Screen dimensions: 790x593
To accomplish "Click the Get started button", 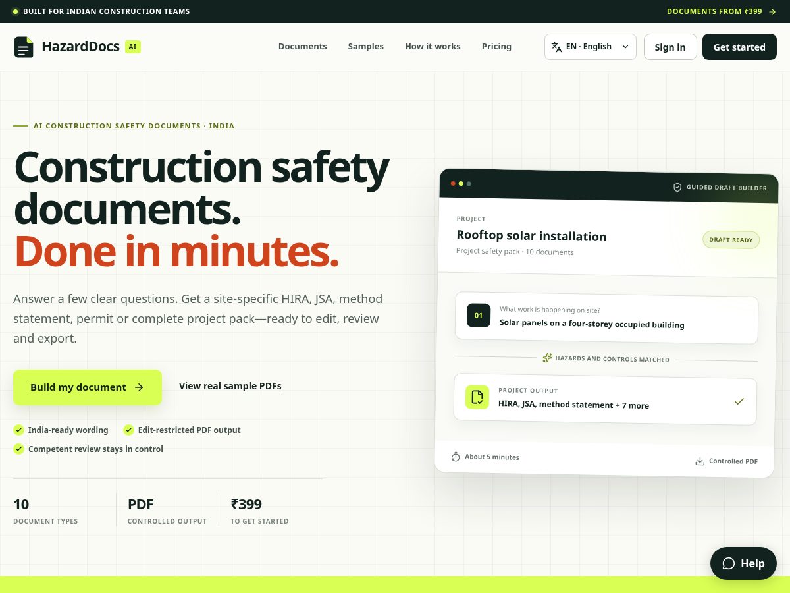I will (x=739, y=47).
